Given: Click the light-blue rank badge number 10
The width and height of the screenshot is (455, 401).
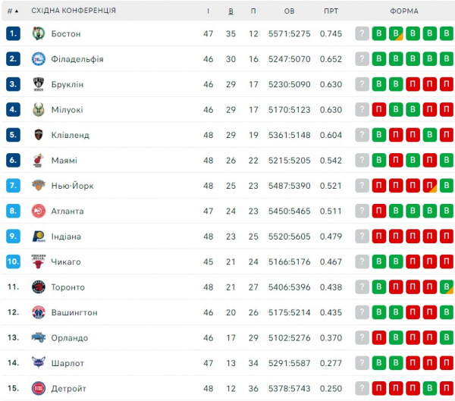Looking at the screenshot, I should 13,262.
